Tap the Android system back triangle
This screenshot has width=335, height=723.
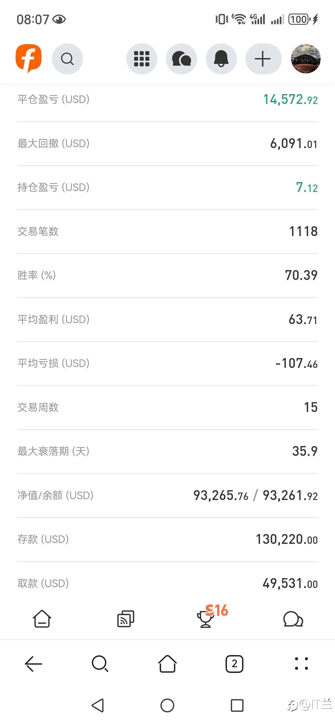[x=98, y=705]
